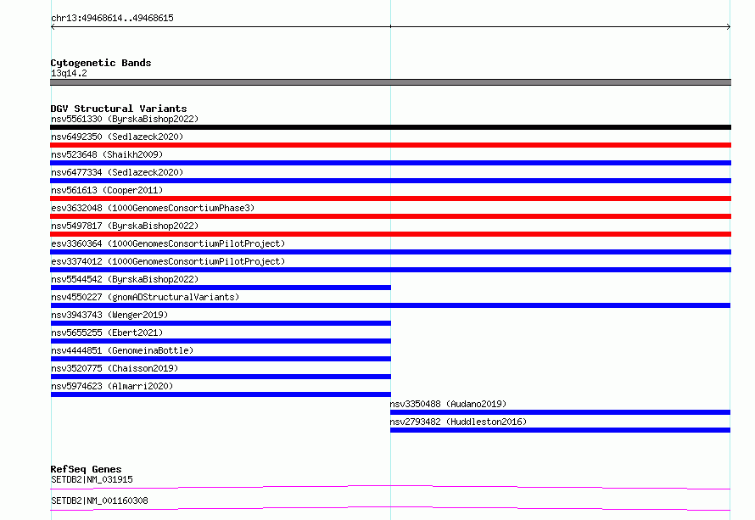This screenshot has width=755, height=520.
Task: Click the red bar under nsv6492350
Action: (x=390, y=145)
